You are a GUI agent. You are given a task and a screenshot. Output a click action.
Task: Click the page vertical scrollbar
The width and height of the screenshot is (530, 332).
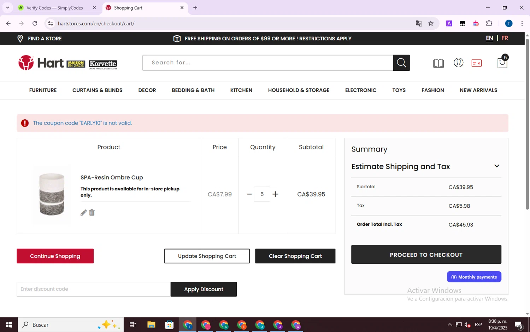(x=527, y=124)
